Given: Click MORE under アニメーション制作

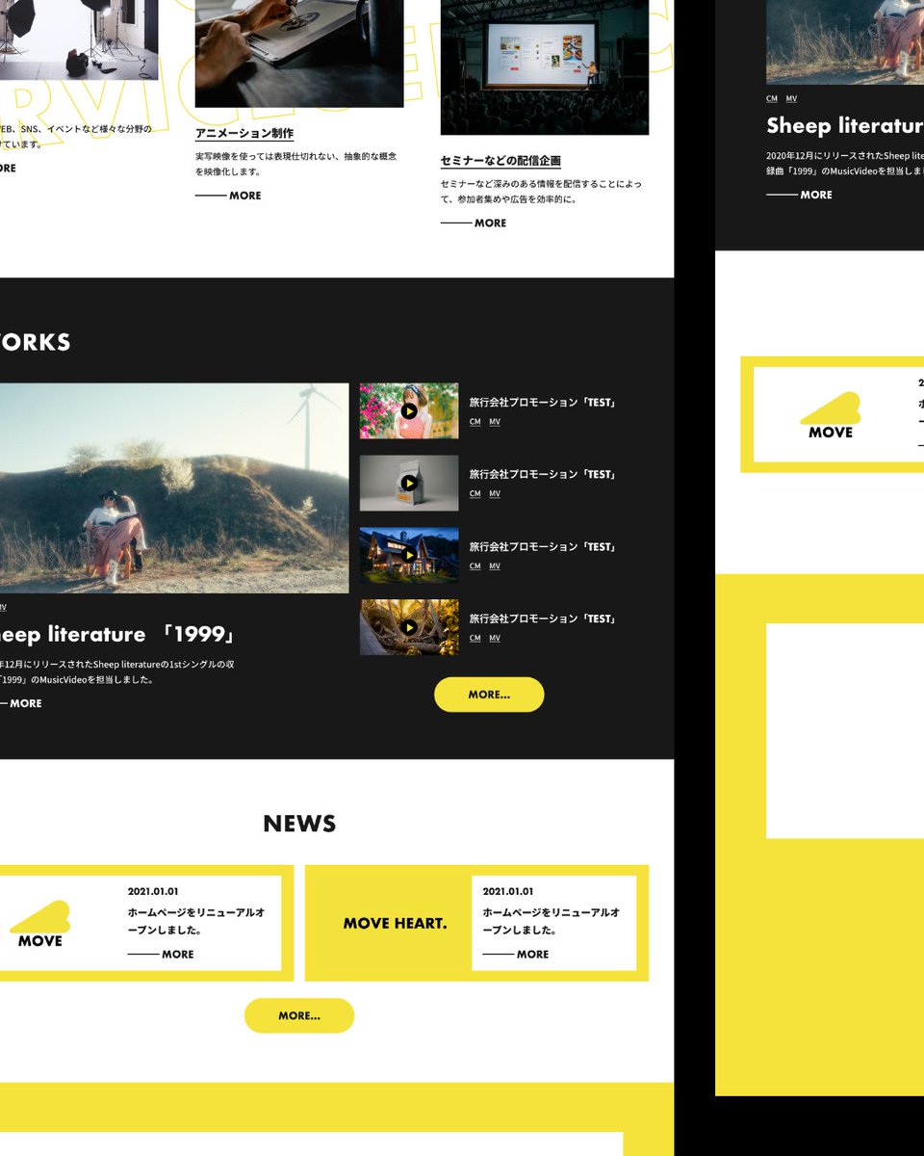Looking at the screenshot, I should (x=228, y=196).
